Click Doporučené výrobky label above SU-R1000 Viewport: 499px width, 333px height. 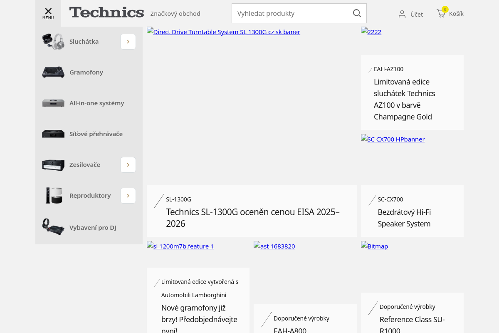point(408,307)
